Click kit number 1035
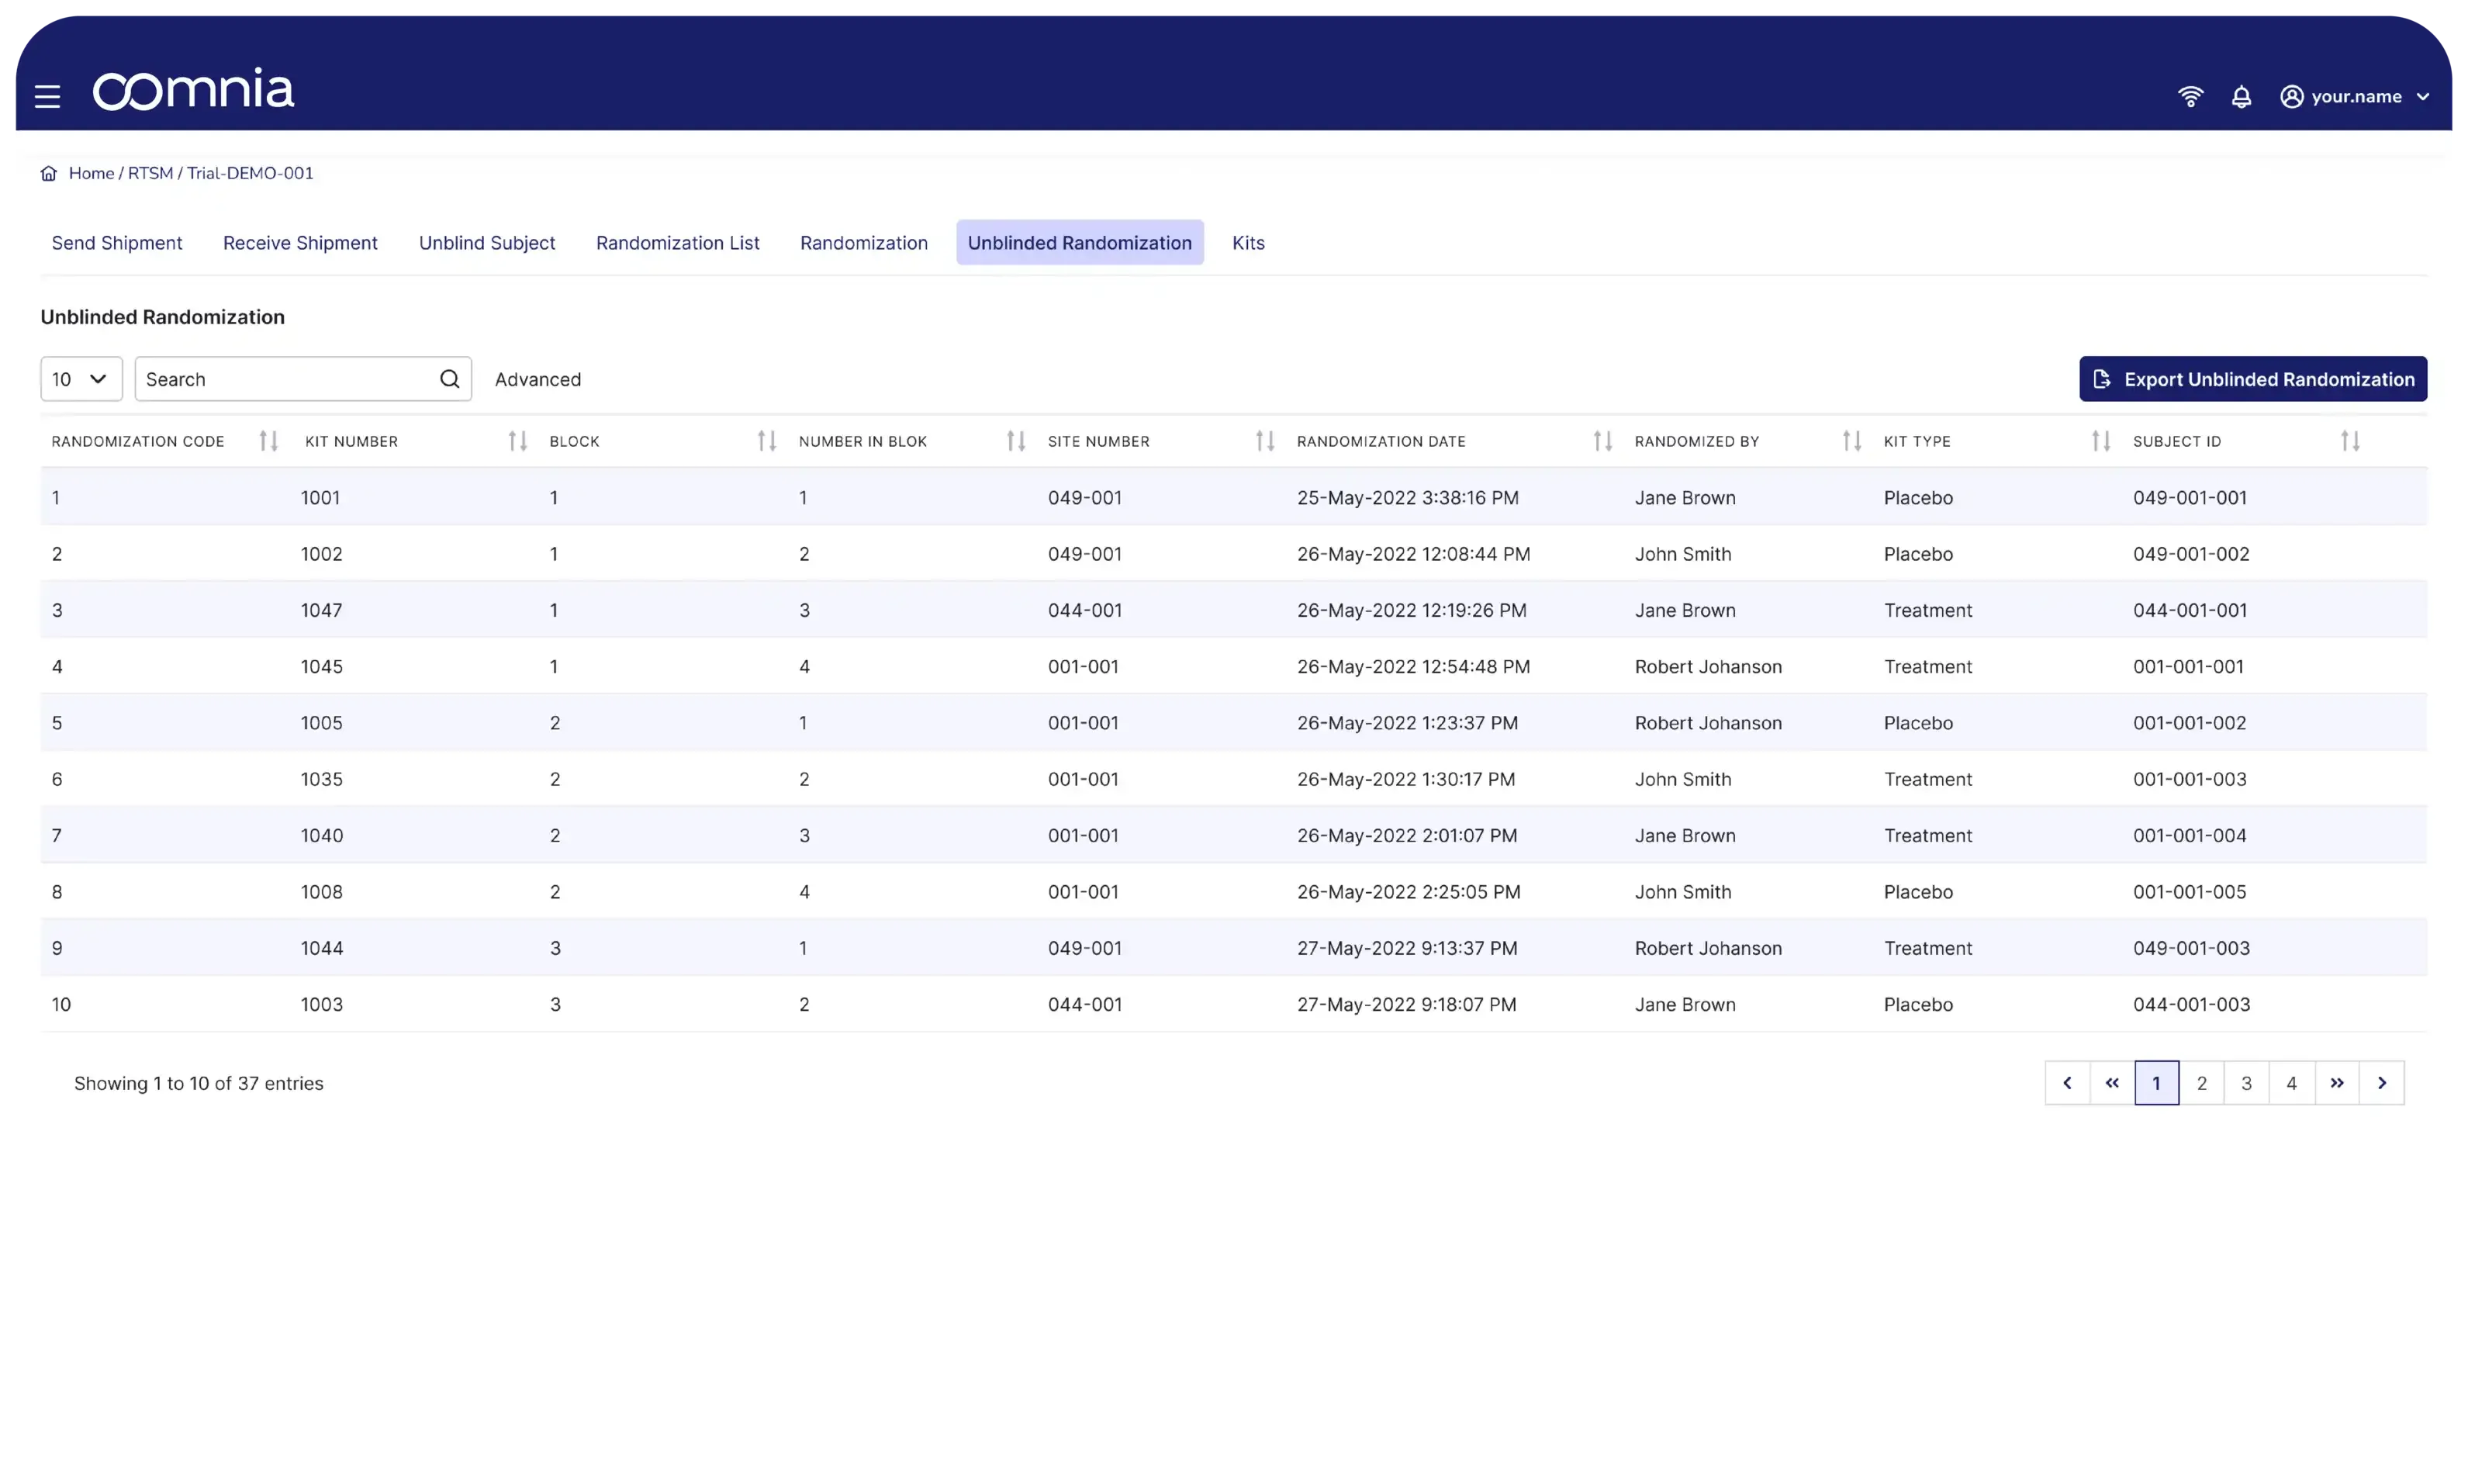This screenshot has height=1484, width=2468. [322, 779]
